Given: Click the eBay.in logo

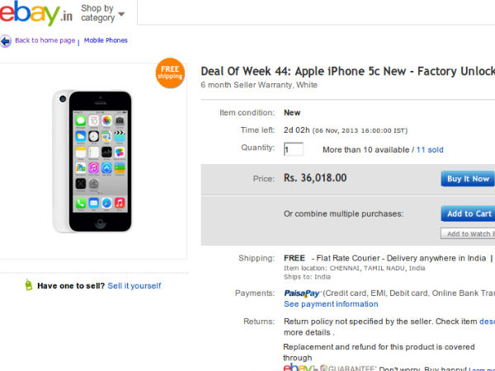Looking at the screenshot, I should pos(36,13).
